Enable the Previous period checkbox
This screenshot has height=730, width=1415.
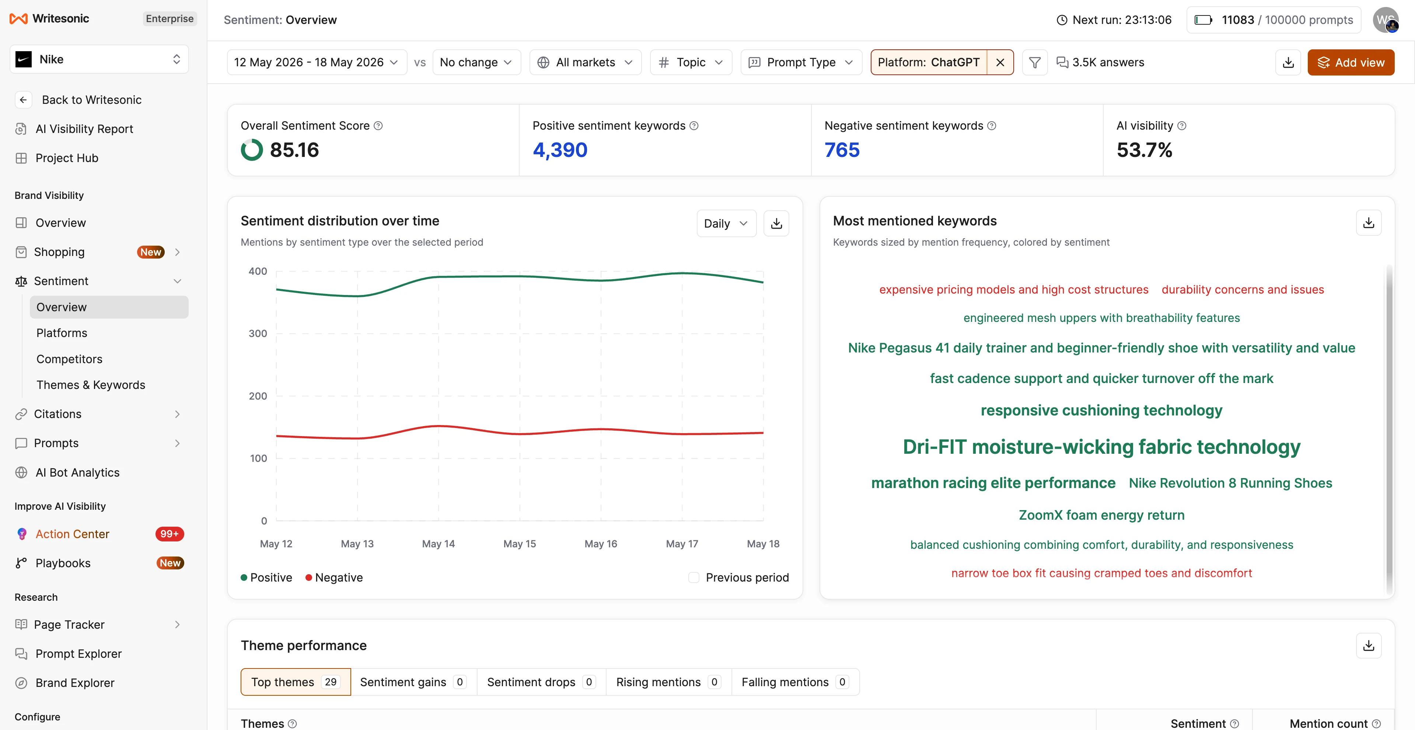click(x=694, y=578)
